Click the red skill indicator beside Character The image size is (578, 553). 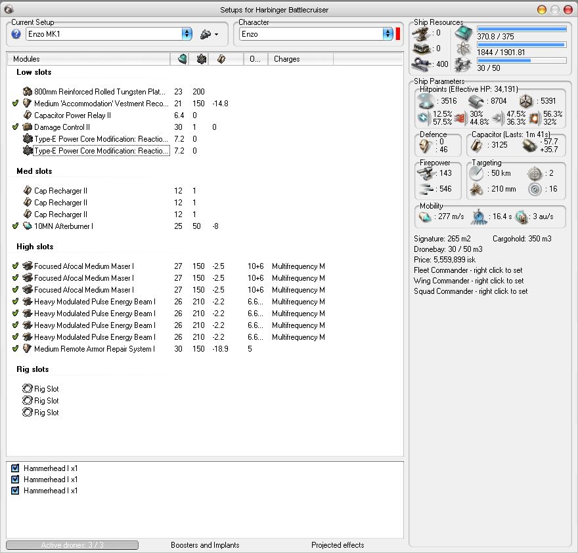point(398,34)
